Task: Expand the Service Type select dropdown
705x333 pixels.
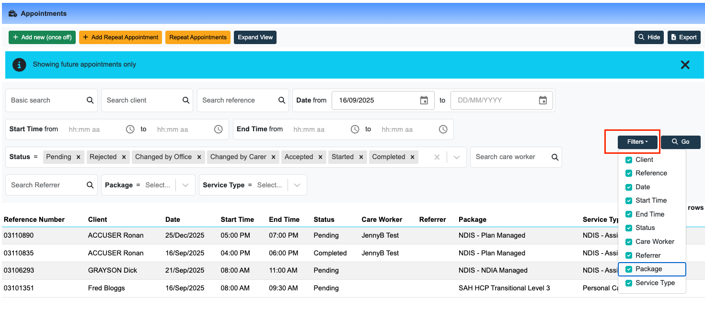Action: [297, 185]
